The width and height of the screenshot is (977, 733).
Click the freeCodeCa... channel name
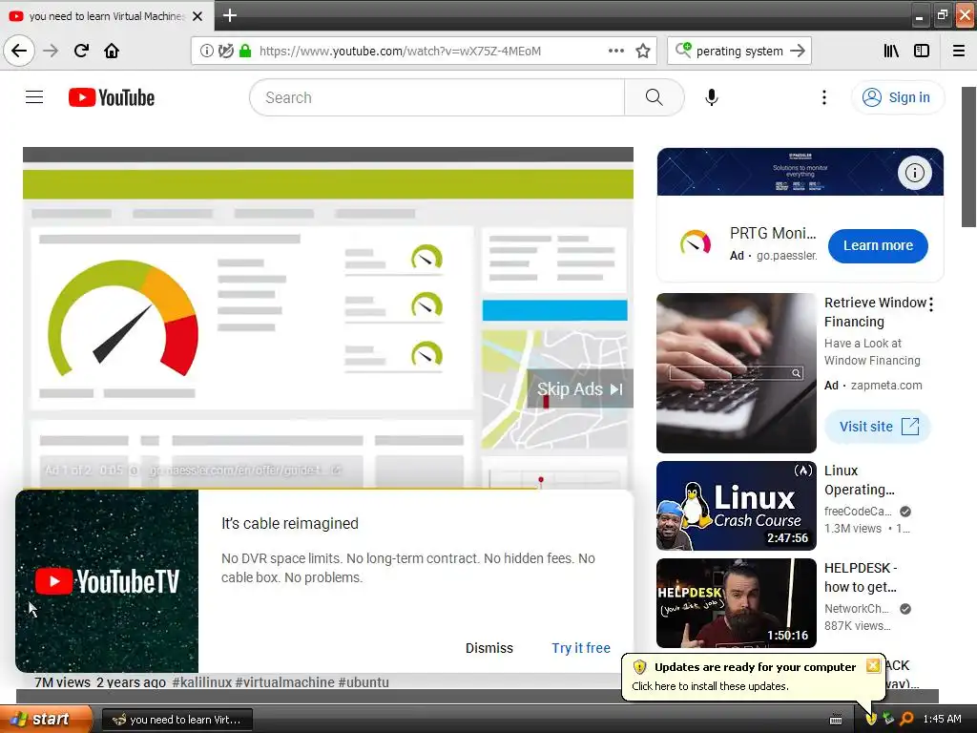coord(858,512)
